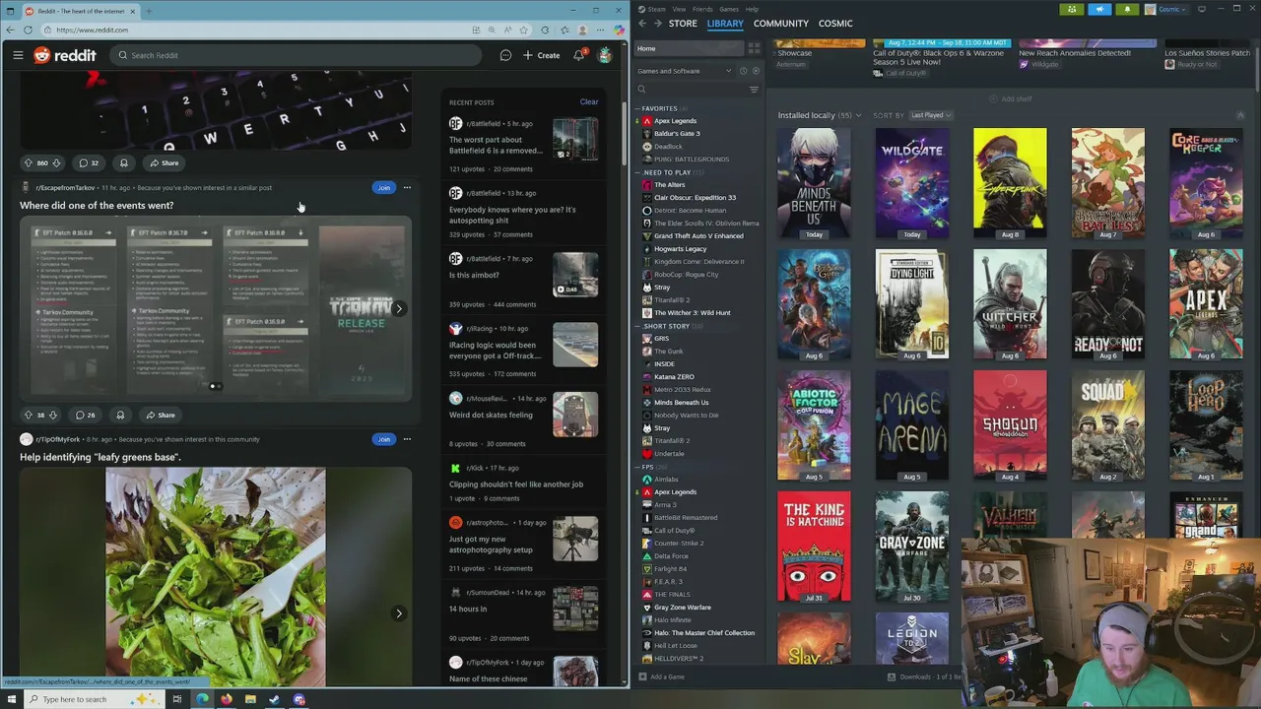1261x709 pixels.
Task: Open Reddit notifications bell
Action: point(579,55)
